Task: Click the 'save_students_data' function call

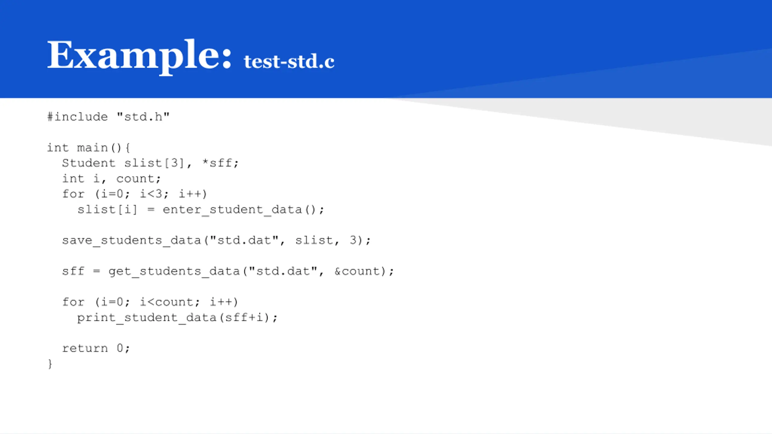Action: [x=132, y=241]
